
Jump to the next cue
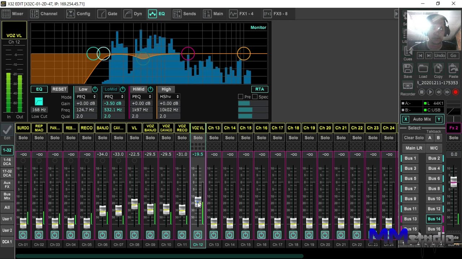(x=428, y=55)
